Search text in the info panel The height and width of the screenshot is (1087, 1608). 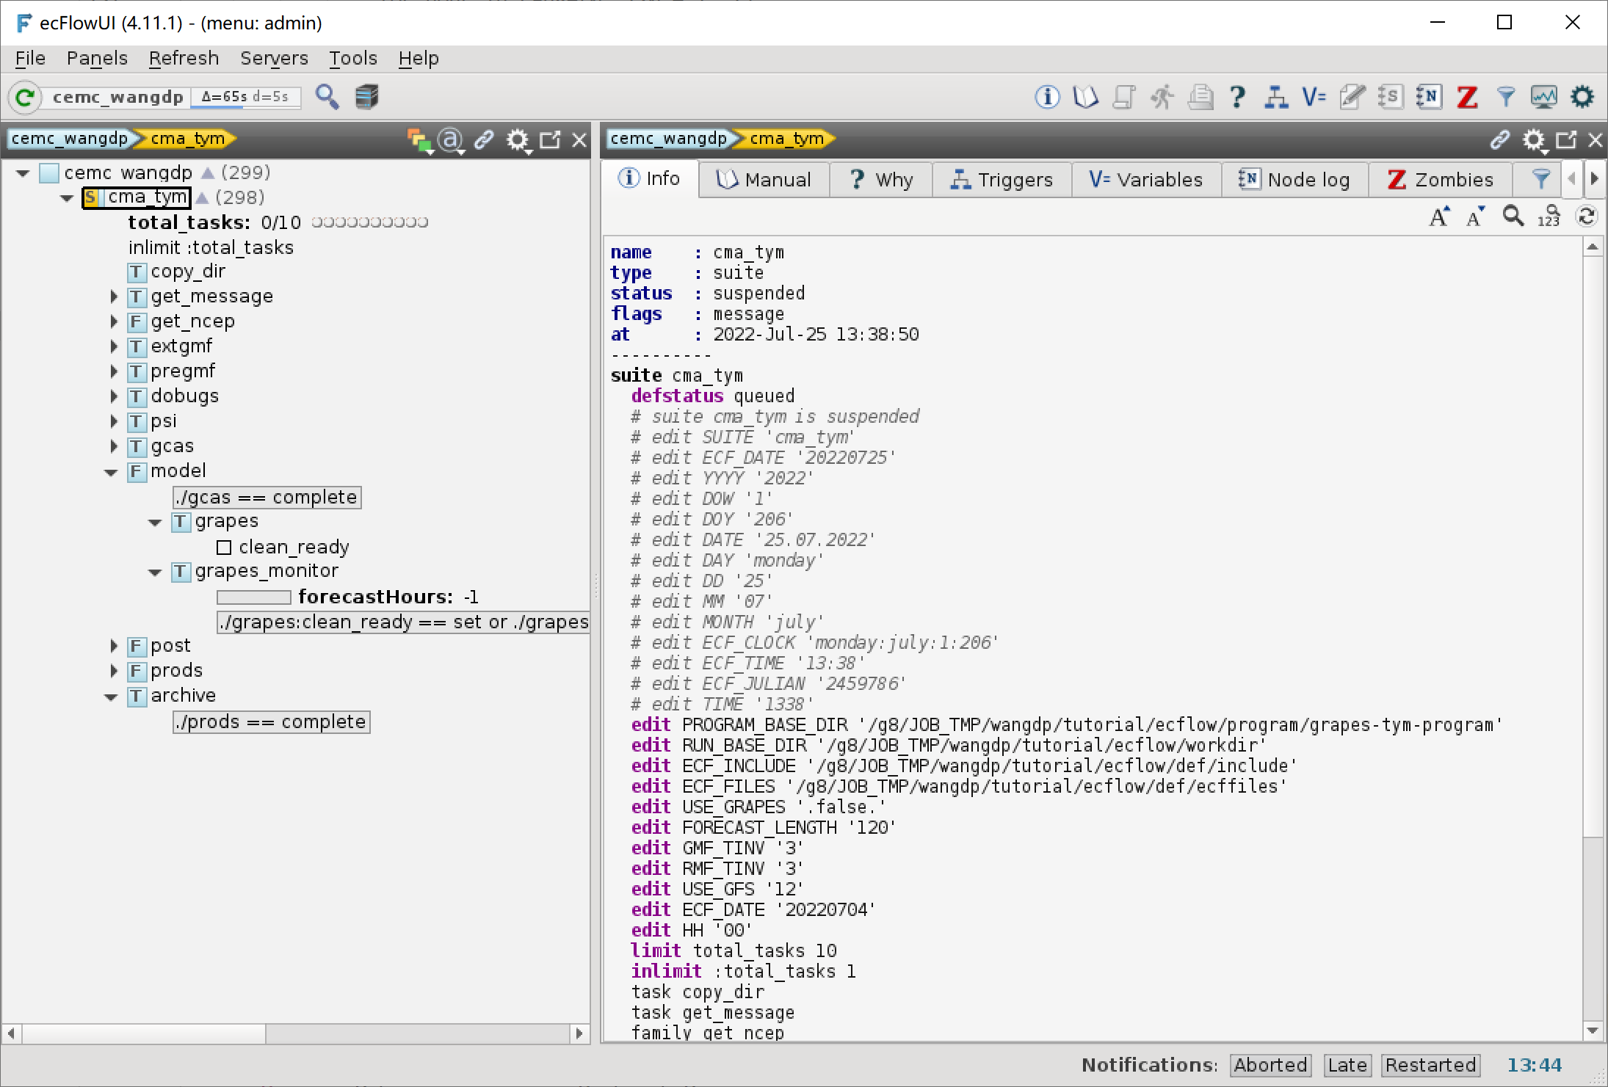pos(1513,217)
